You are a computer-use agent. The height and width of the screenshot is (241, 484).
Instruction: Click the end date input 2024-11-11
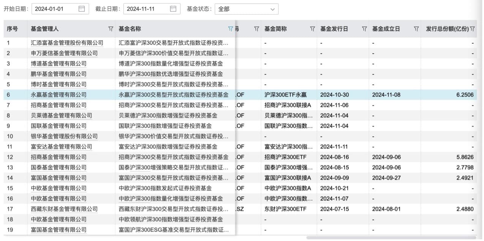(x=146, y=9)
